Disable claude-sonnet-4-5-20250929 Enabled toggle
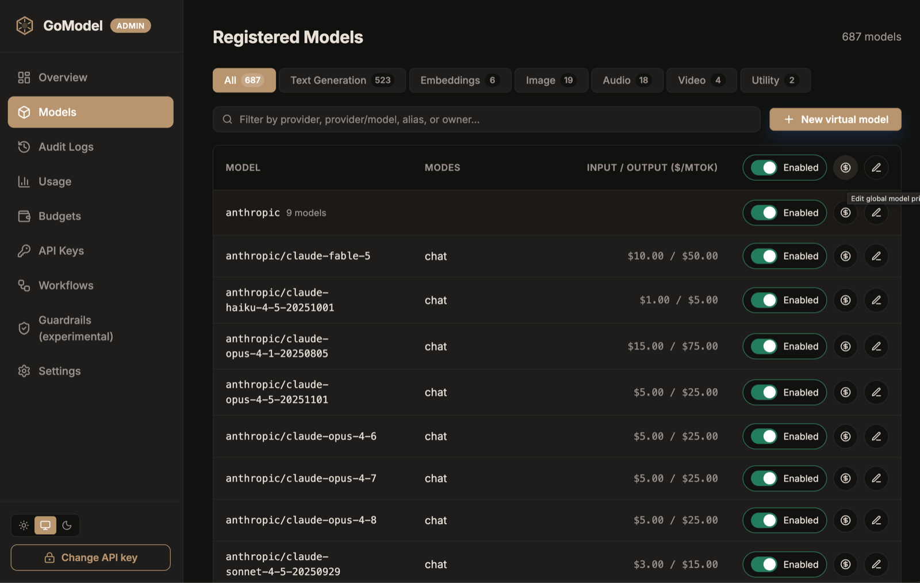 coord(784,565)
